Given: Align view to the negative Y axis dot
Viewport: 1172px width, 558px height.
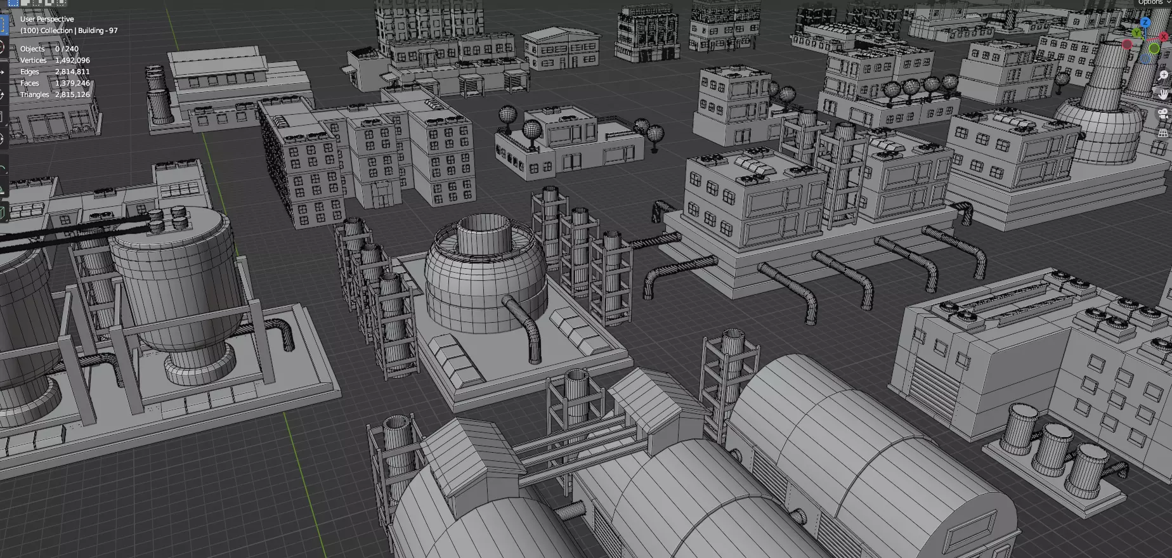Looking at the screenshot, I should coord(1154,48).
